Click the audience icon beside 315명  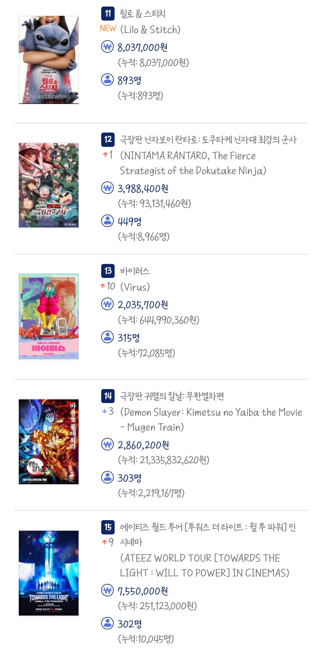coord(107,337)
